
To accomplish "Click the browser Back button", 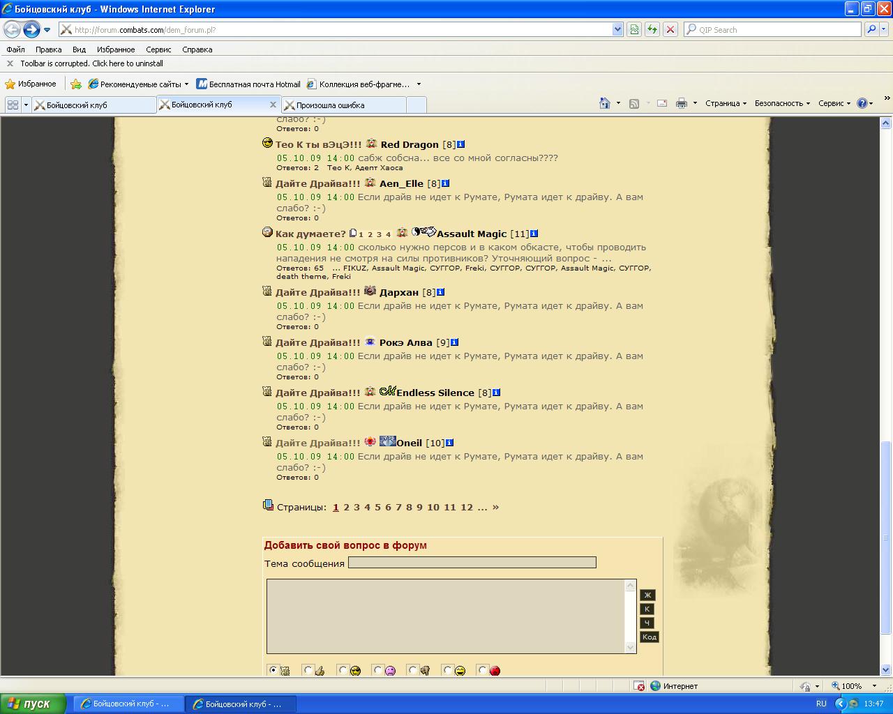I will [x=12, y=29].
